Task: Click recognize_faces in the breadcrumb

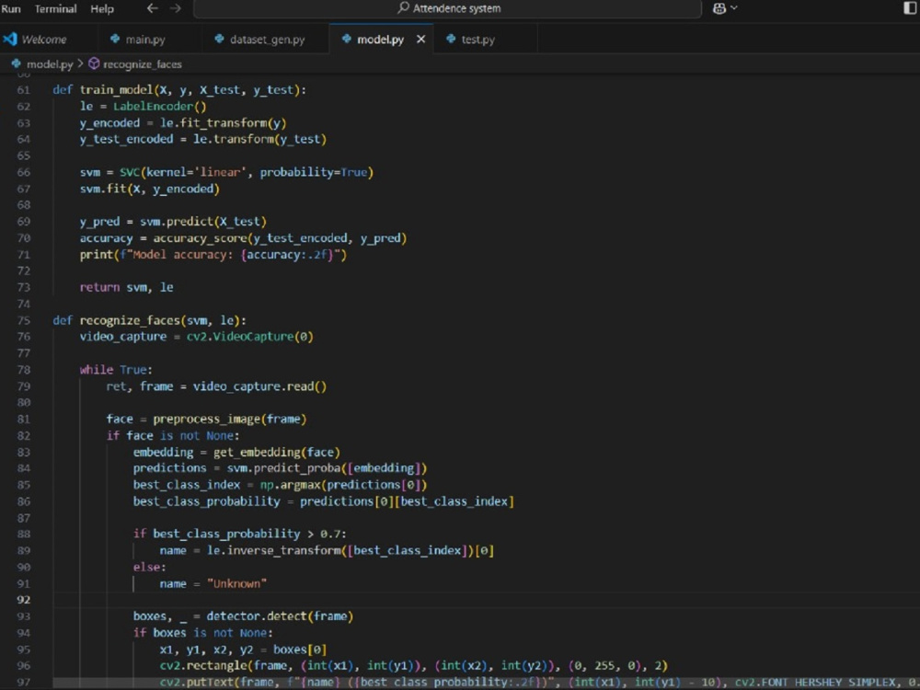Action: tap(143, 64)
